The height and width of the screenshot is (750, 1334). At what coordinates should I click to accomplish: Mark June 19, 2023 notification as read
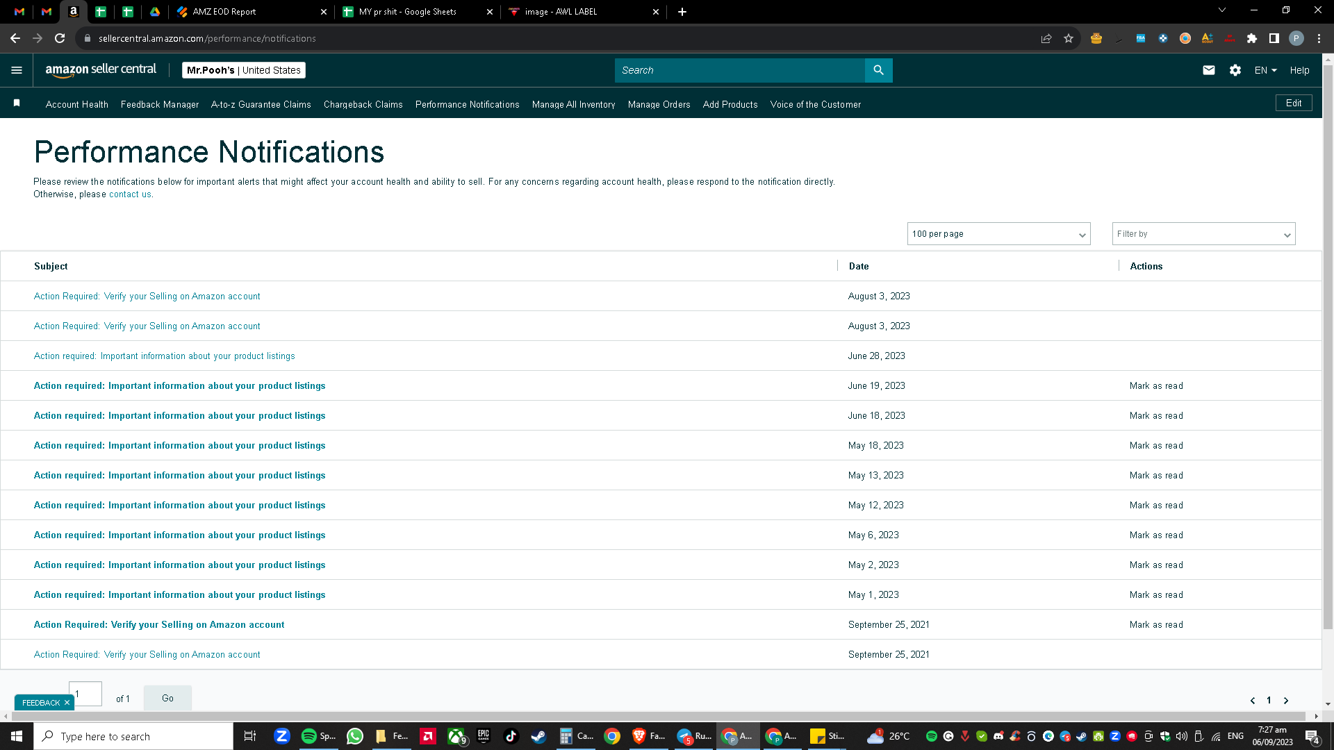[1156, 385]
